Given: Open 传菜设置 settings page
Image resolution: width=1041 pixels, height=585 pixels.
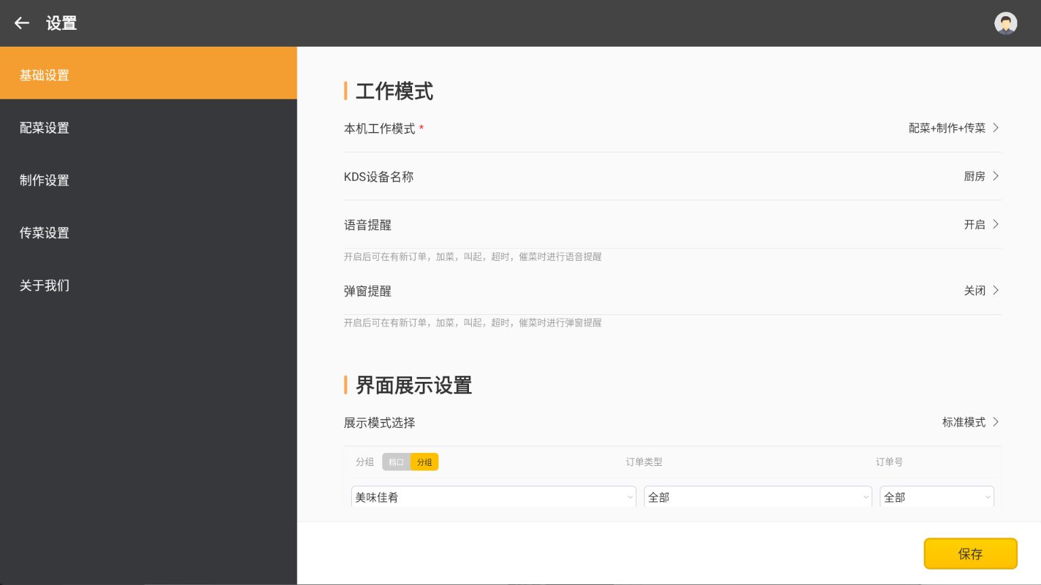Looking at the screenshot, I should [148, 233].
